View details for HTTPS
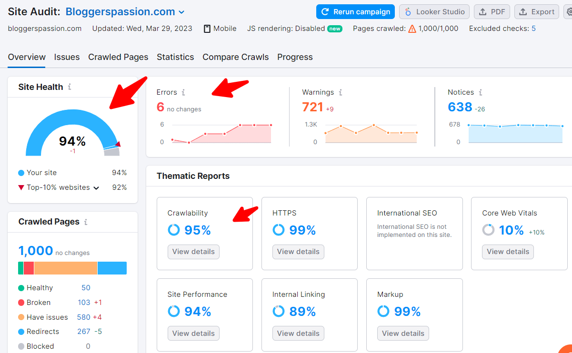 [298, 252]
